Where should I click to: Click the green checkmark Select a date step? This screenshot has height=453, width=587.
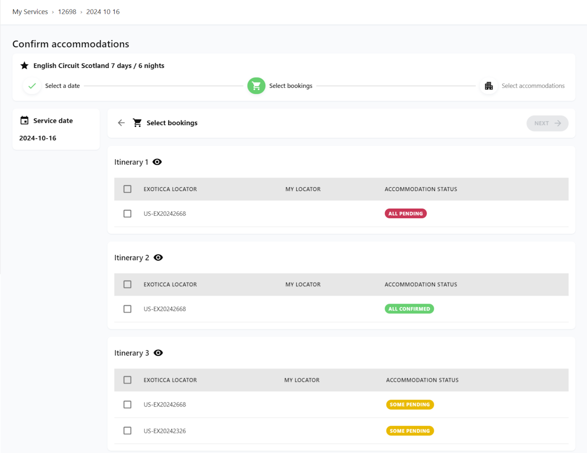coord(32,86)
